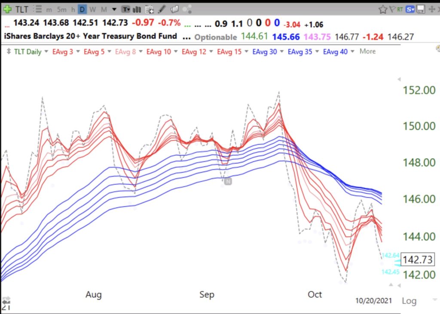Click the TLT ticker symbol field
440x314 pixels.
(22, 9)
